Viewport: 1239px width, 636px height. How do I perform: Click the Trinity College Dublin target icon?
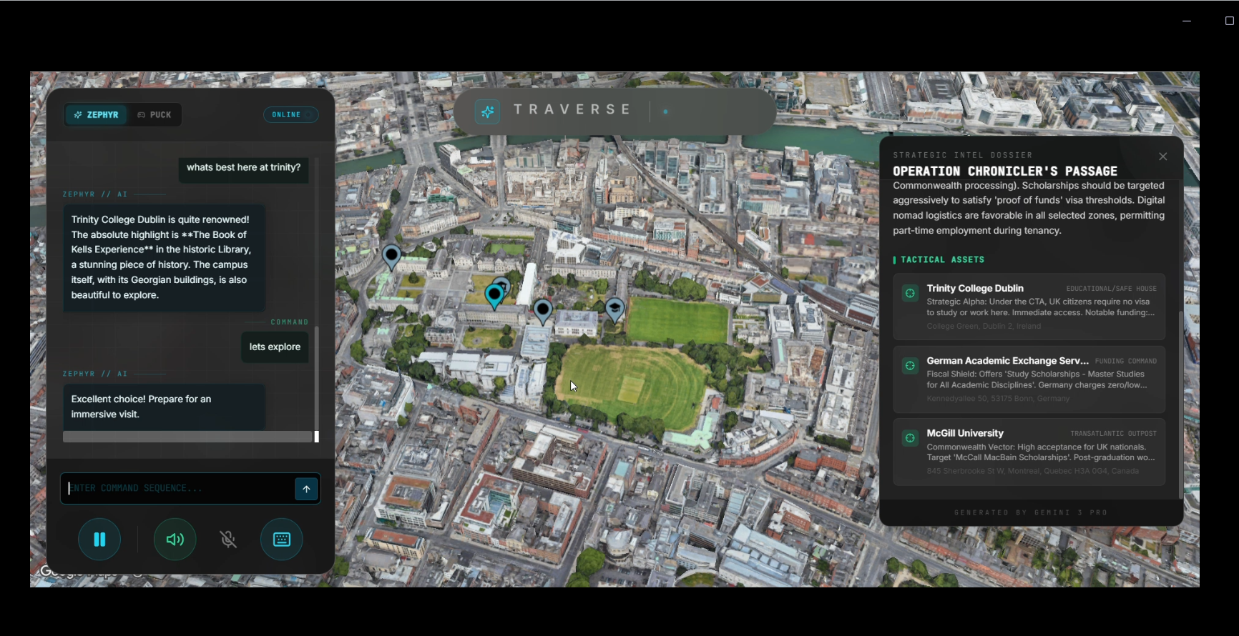910,293
